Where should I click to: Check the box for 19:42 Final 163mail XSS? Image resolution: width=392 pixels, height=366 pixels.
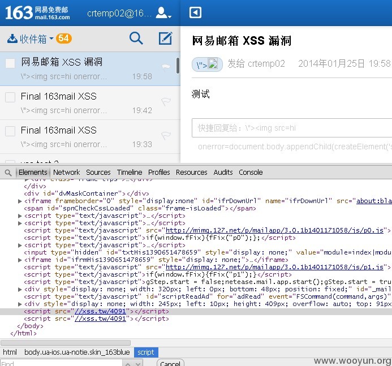coord(10,97)
